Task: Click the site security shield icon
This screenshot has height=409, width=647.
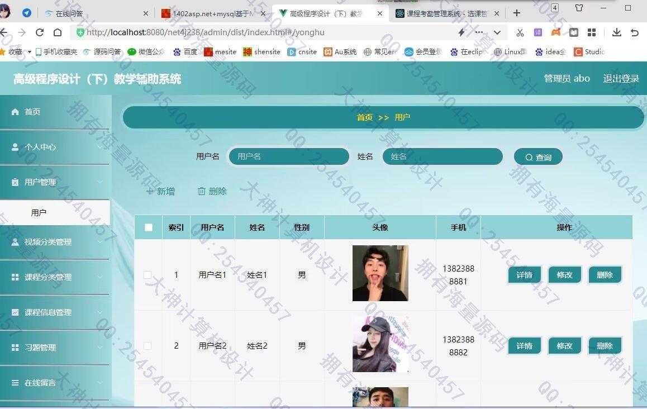Action: point(80,32)
